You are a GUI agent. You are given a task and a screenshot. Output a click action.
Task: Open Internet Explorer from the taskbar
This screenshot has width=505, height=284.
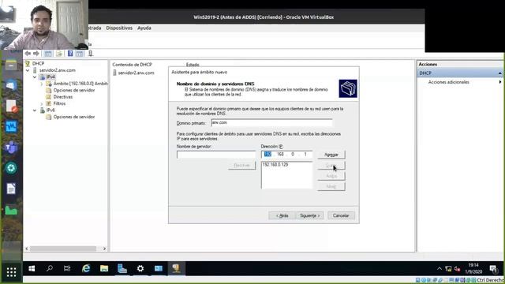[x=86, y=268]
